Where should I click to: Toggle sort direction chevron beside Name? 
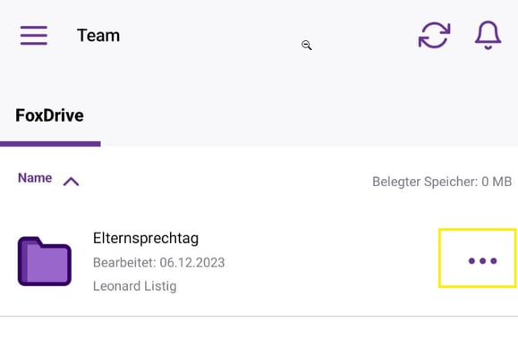coord(71,182)
